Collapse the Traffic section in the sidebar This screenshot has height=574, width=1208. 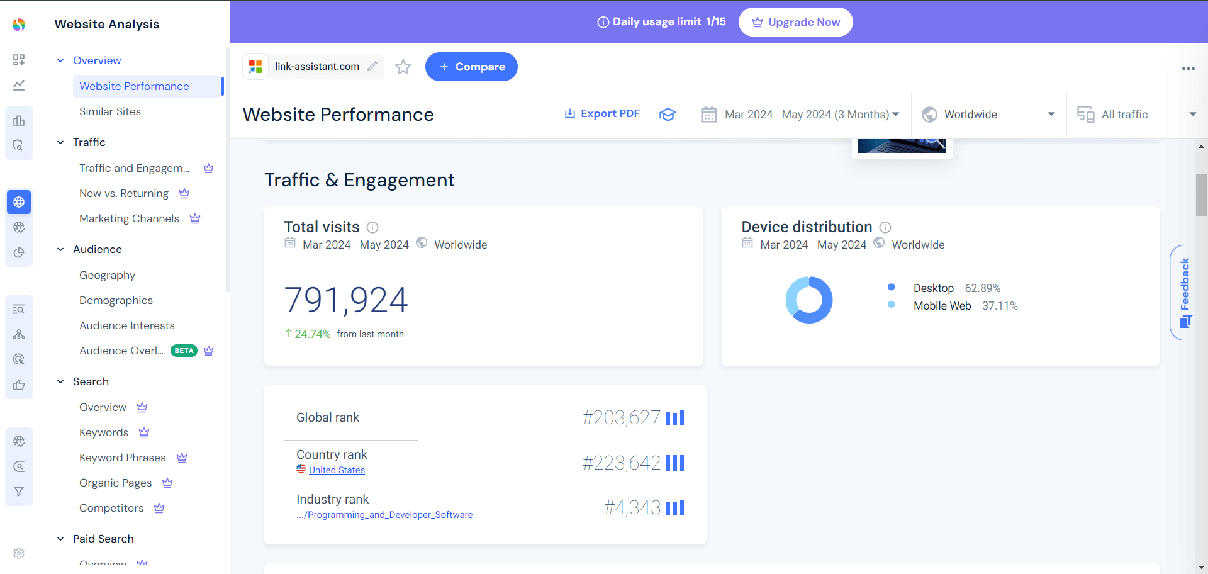60,142
